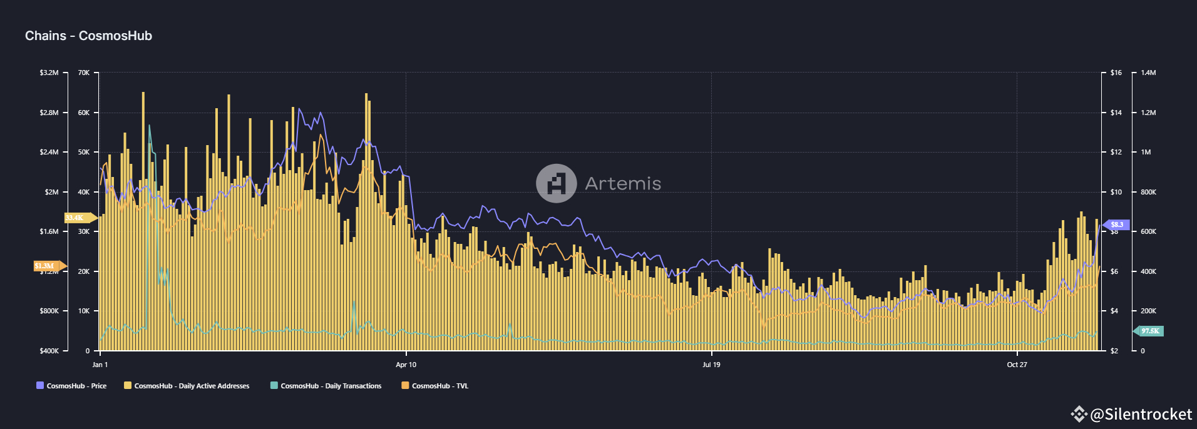
Task: Toggle the CosmosHub - Price legend entry
Action: [71, 386]
